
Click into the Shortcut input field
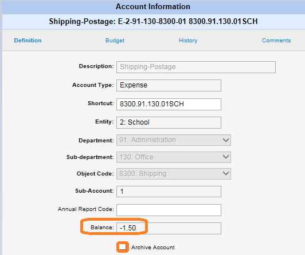tap(169, 104)
